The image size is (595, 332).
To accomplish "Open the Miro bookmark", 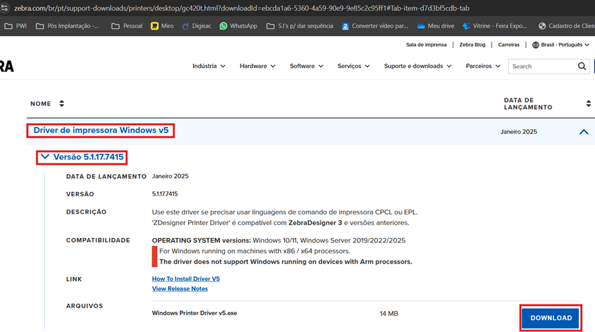I will tap(162, 26).
